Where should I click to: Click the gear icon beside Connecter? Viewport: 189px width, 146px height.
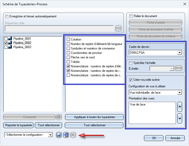(x=59, y=117)
